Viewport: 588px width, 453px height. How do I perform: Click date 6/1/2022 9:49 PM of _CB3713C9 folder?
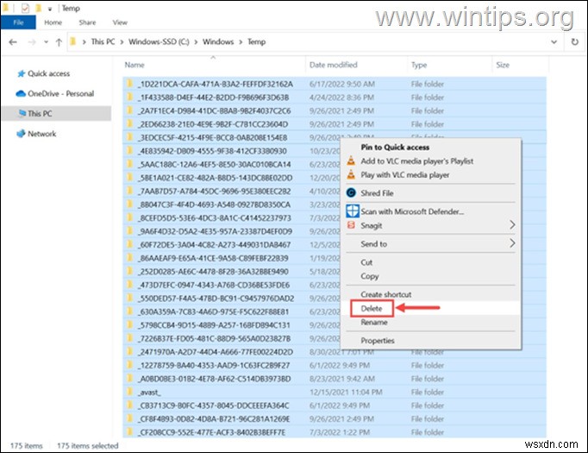(x=340, y=406)
